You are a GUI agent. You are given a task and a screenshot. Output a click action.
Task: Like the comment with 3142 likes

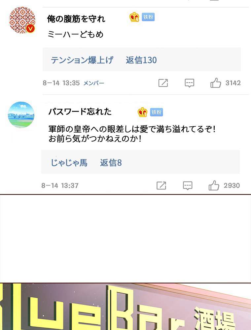[x=216, y=83]
